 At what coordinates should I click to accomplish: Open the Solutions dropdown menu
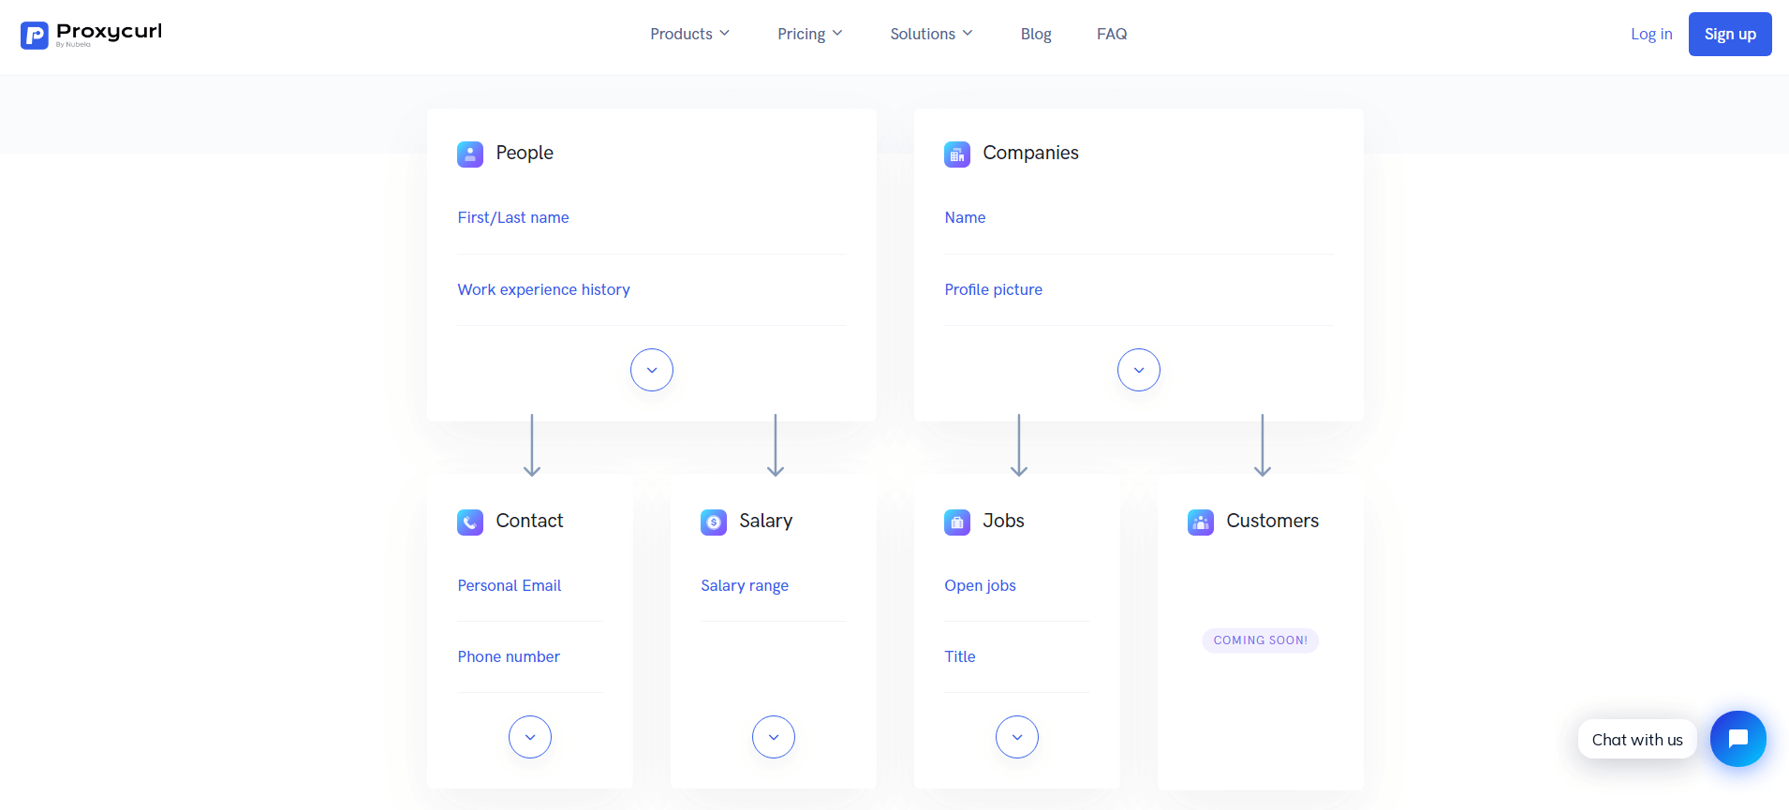(x=931, y=34)
